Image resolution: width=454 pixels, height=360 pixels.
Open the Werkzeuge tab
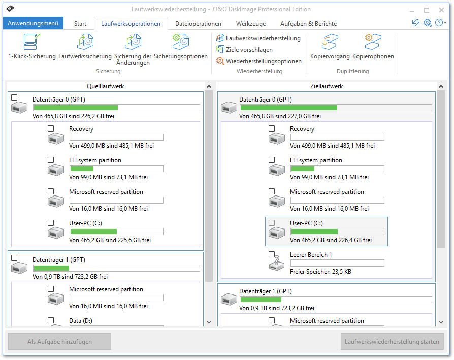tap(250, 24)
